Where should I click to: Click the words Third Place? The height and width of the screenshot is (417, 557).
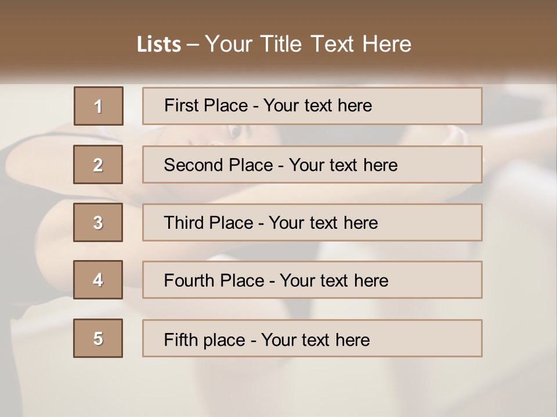click(x=208, y=222)
